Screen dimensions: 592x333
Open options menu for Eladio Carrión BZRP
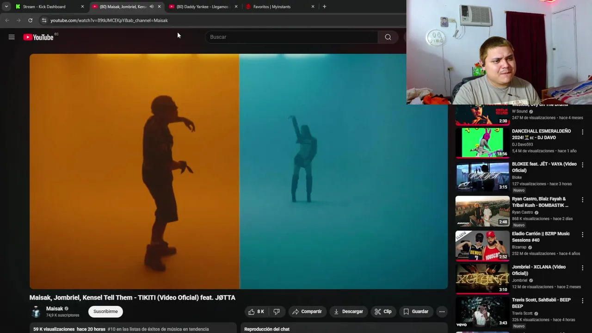pos(582,234)
